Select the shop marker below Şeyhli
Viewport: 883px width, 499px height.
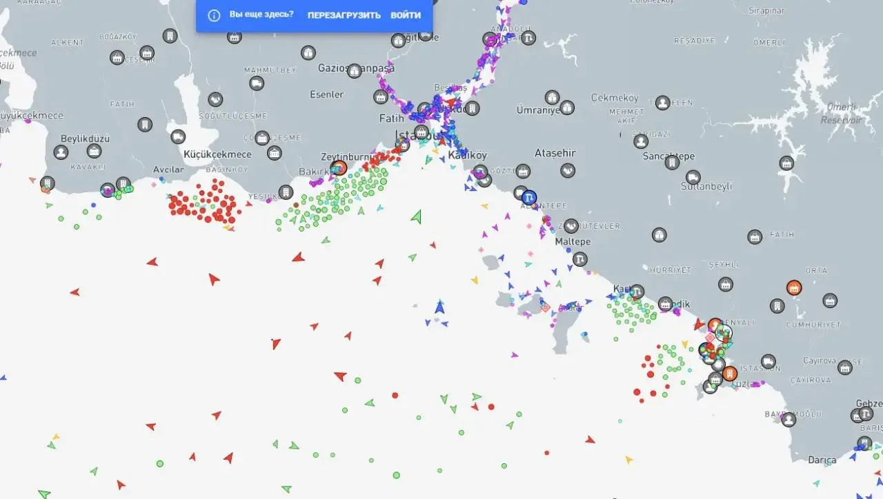(x=725, y=284)
